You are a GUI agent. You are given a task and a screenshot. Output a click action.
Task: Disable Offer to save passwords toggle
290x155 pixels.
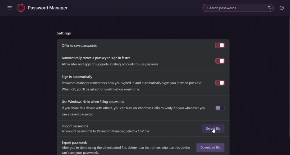(220, 45)
